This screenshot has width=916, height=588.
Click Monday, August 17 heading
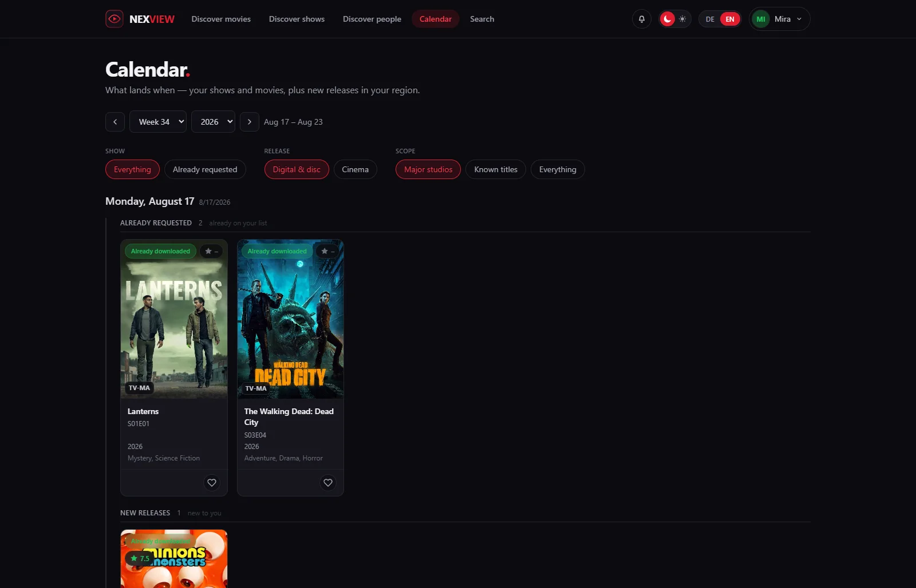pyautogui.click(x=150, y=201)
